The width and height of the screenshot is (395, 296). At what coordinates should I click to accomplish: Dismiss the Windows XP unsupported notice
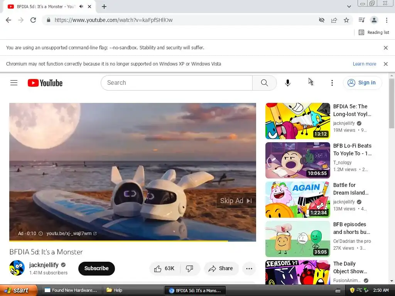pos(385,64)
